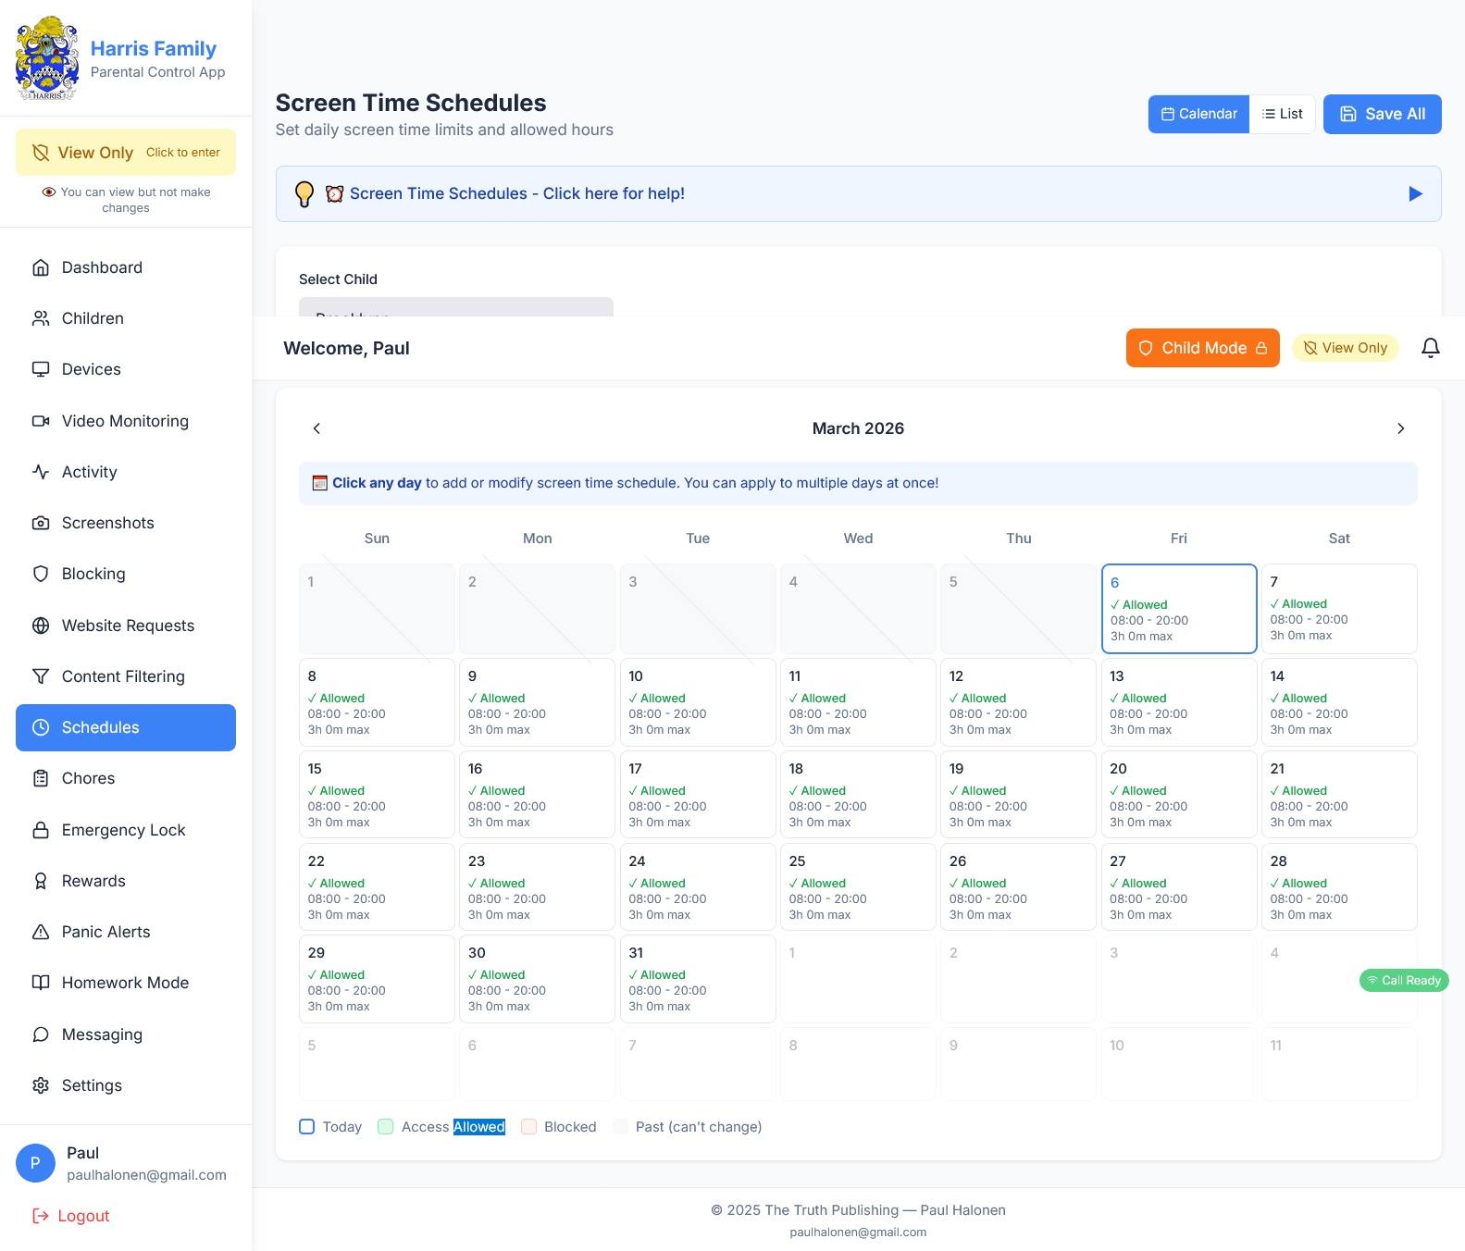Open March 28 schedule
The width and height of the screenshot is (1465, 1251).
[x=1339, y=886]
